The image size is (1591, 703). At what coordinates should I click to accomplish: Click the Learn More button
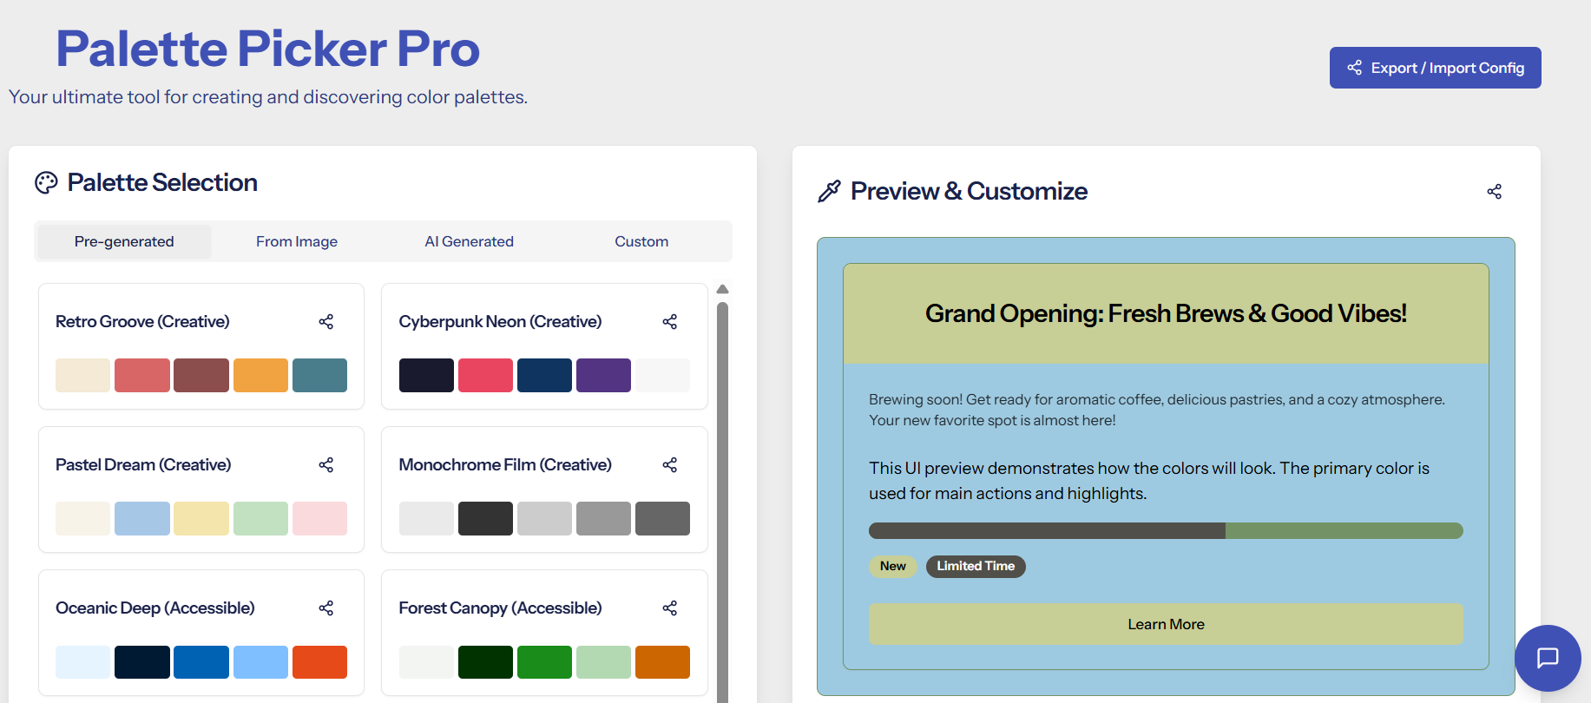click(1166, 624)
